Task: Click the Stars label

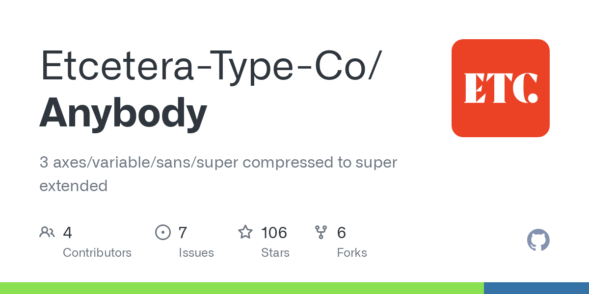Action: click(275, 253)
